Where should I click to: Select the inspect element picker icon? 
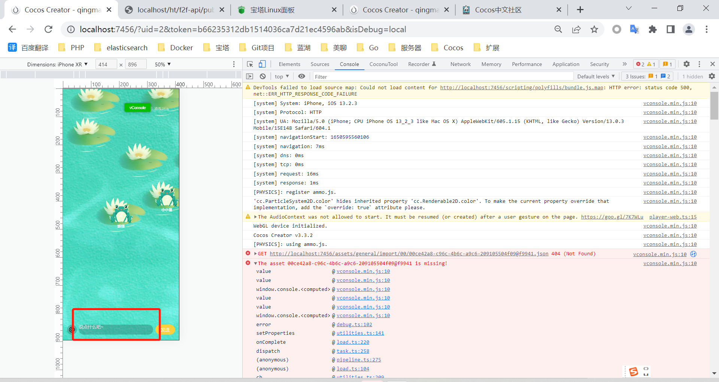tap(250, 64)
